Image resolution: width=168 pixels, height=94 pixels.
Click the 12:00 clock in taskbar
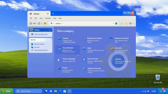[153, 91]
